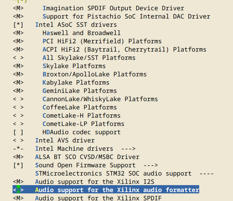Click the CannonLake/WhiskyLake Platforms label
233x201 pixels.
(100, 99)
